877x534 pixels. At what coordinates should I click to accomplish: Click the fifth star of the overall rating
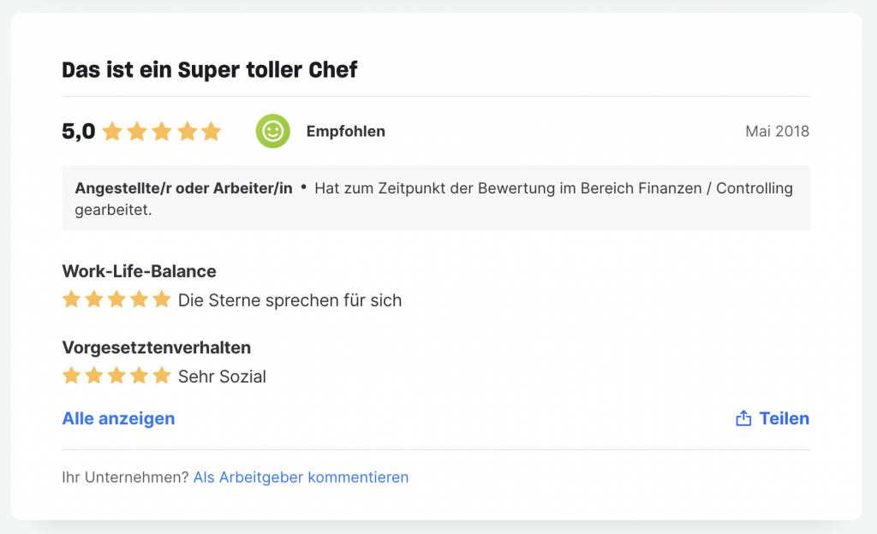tap(212, 131)
